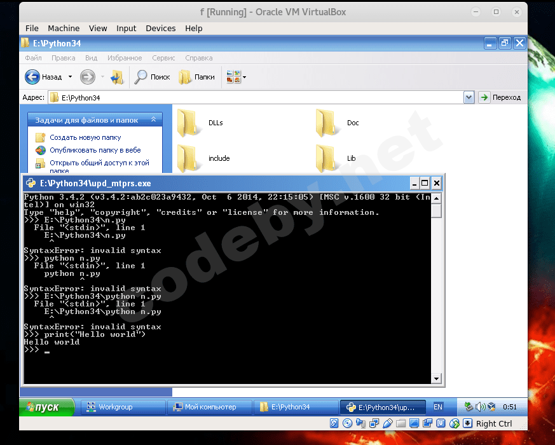Image resolution: width=555 pixels, height=445 pixels.
Task: Open the VirtualBox Help menu
Action: point(194,29)
